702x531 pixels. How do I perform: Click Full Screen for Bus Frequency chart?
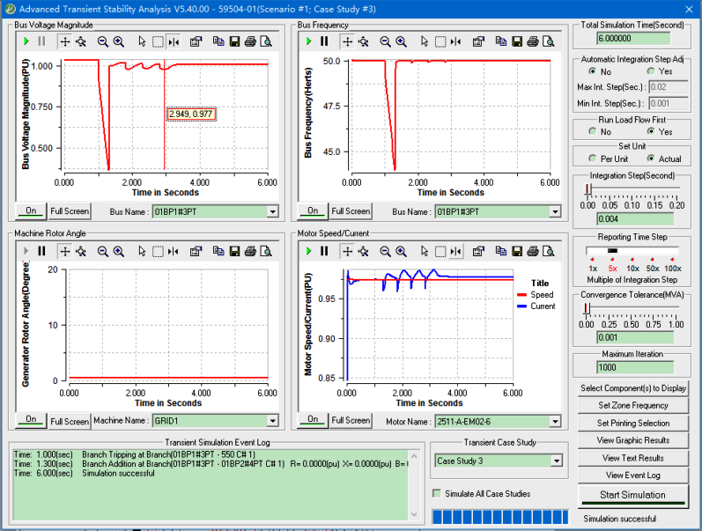[351, 210]
